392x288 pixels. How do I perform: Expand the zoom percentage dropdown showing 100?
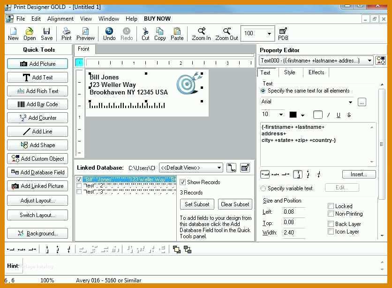click(269, 34)
